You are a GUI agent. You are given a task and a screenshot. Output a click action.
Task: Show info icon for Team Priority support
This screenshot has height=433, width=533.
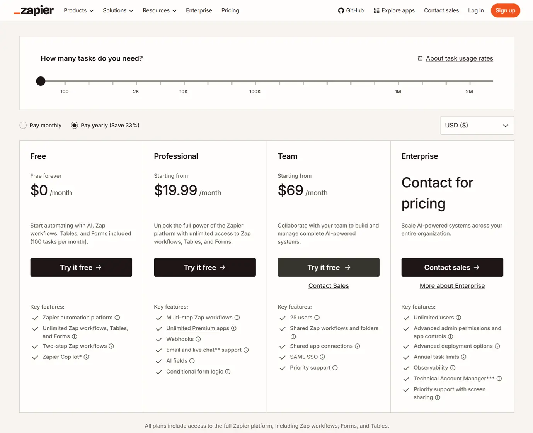[x=335, y=368]
